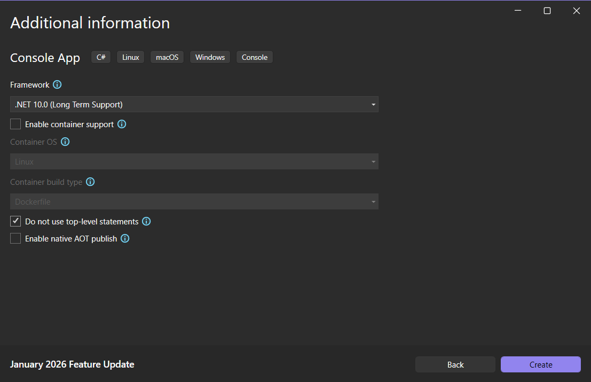Click the Windows platform tag

point(210,57)
